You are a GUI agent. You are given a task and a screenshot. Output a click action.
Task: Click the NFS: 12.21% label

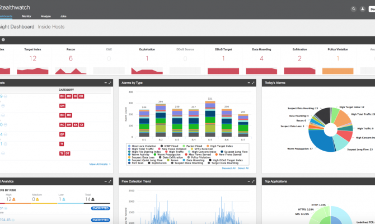(x=302, y=214)
